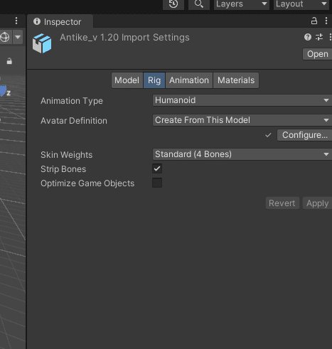The height and width of the screenshot is (349, 332).
Task: Switch to the Rig tab
Action: click(154, 80)
